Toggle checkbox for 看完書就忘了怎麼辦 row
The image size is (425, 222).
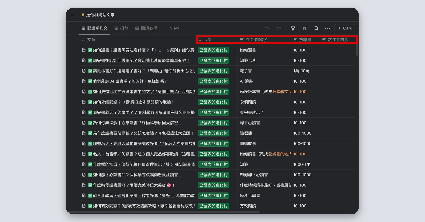(90, 112)
